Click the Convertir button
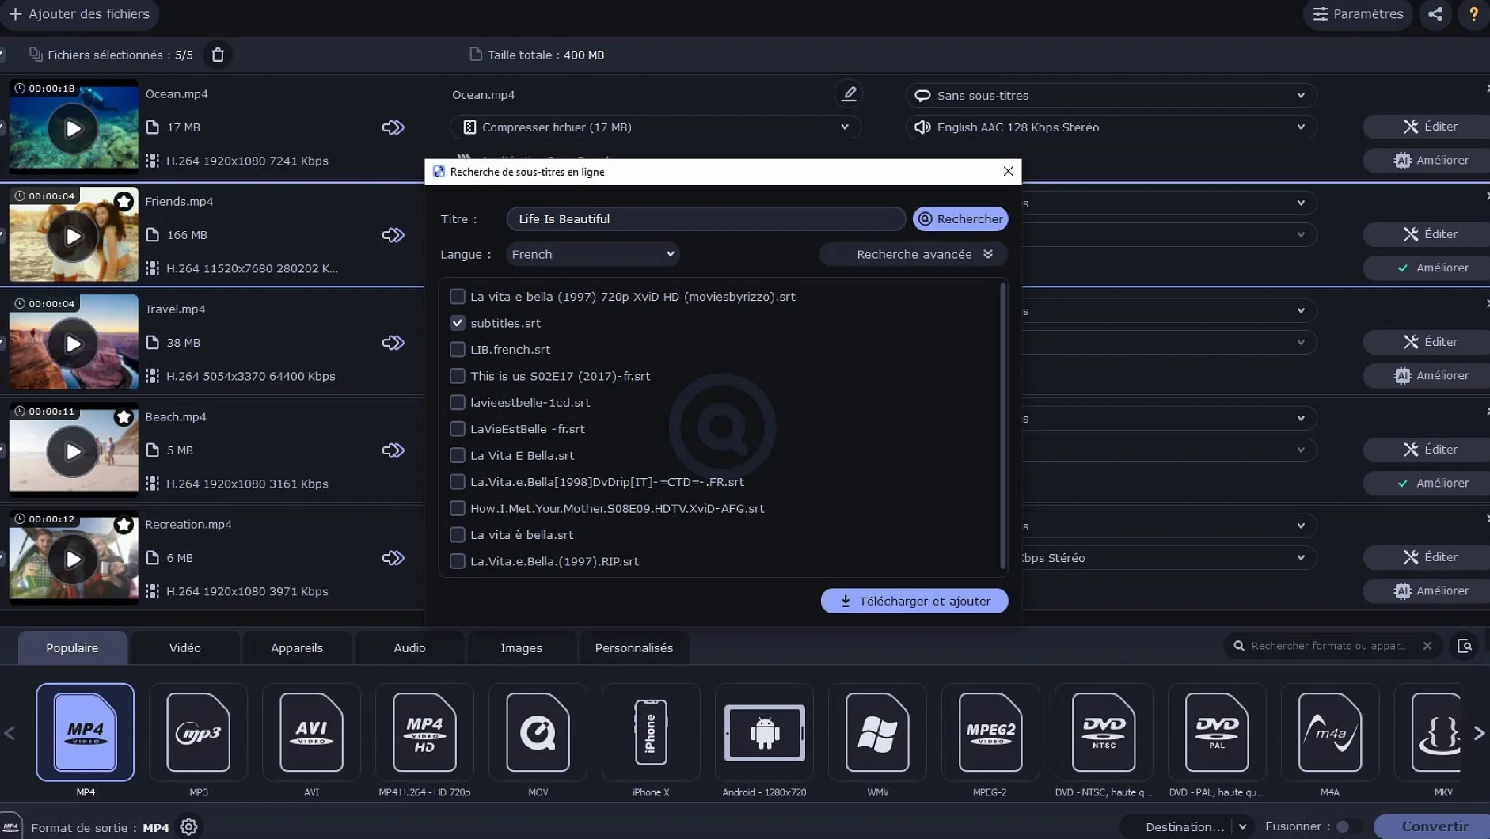This screenshot has width=1490, height=839. 1434,826
